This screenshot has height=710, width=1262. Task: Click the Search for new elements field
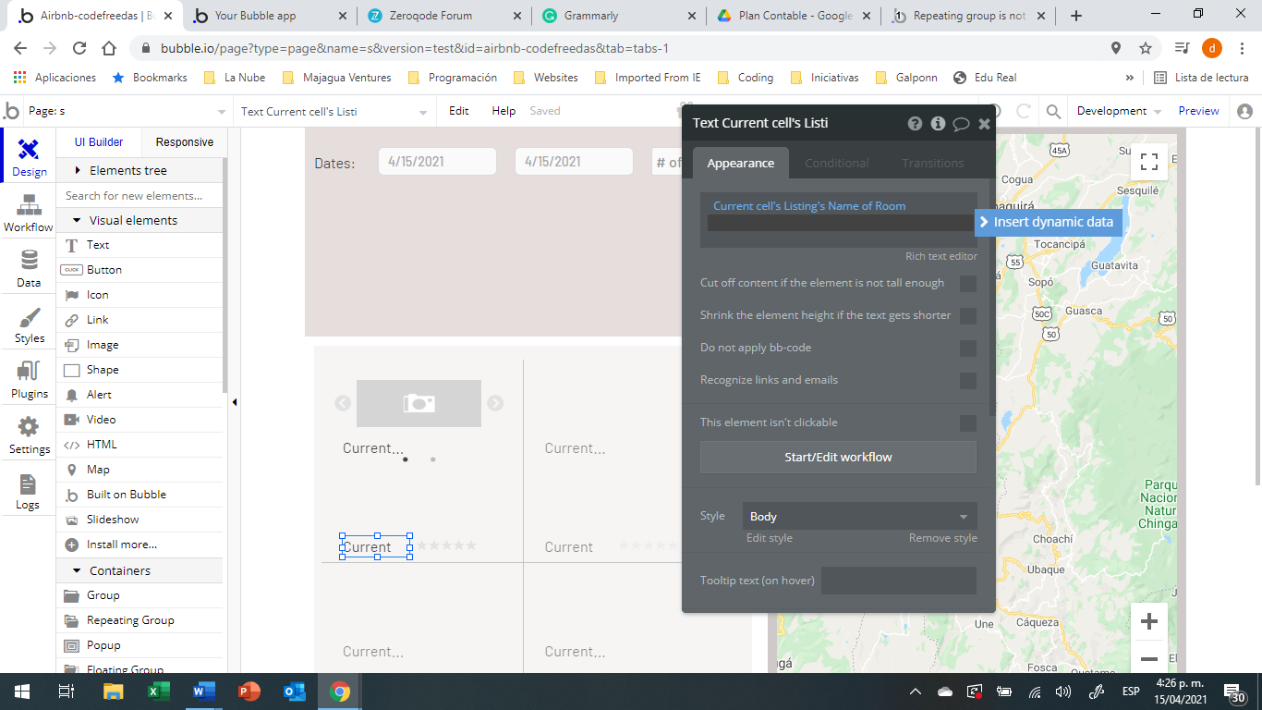coord(140,196)
